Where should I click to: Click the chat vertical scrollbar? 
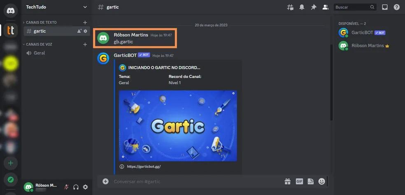331,82
